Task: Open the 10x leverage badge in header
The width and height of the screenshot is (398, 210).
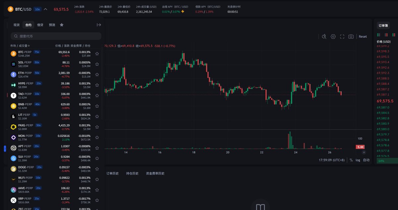Action: 37,9
